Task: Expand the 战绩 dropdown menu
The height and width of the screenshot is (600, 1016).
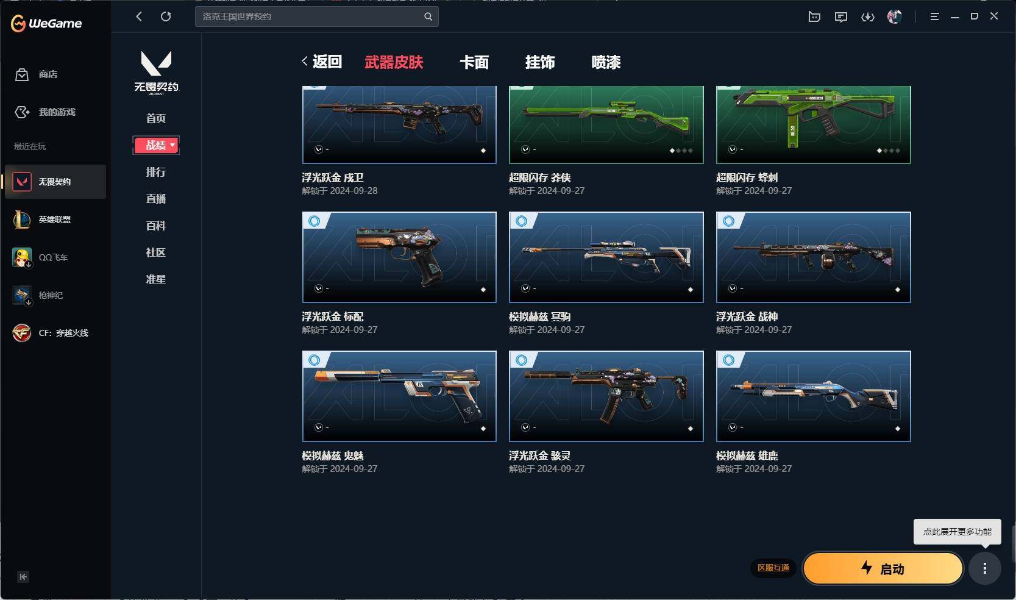Action: pos(156,145)
